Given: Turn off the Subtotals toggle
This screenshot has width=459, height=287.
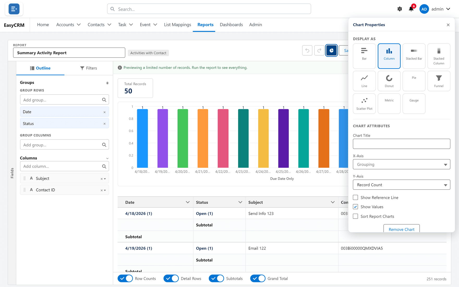Looking at the screenshot, I should point(216,278).
